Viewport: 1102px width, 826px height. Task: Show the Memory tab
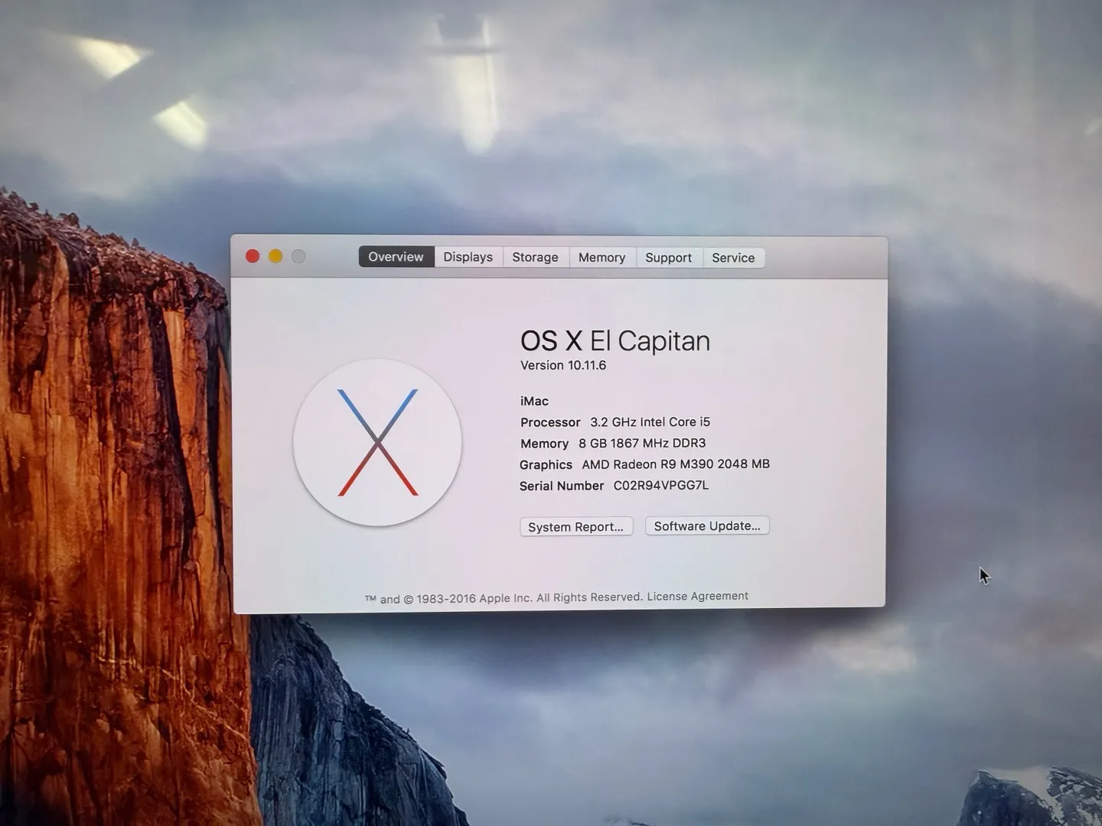click(x=602, y=258)
